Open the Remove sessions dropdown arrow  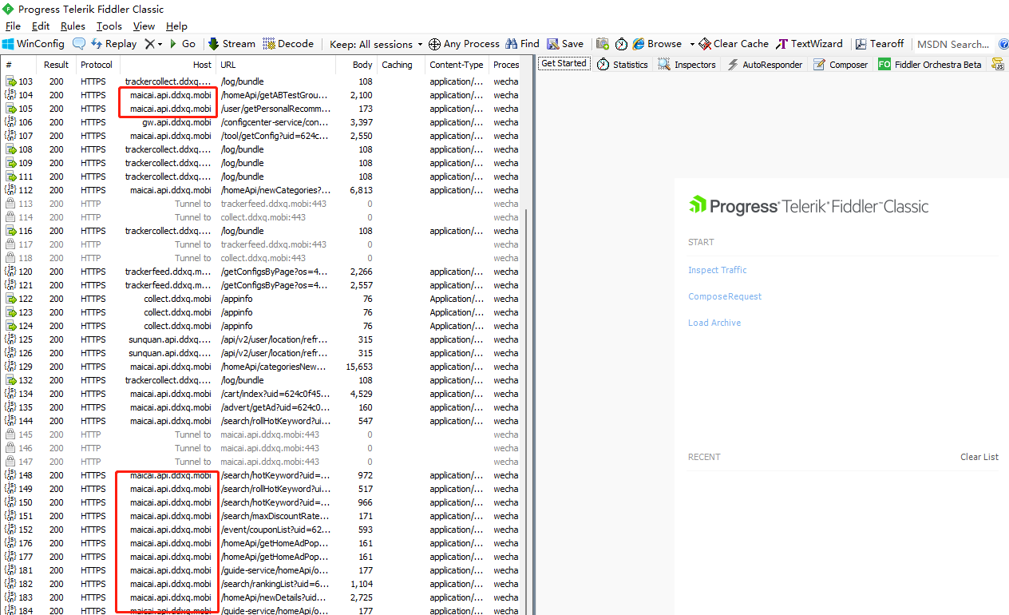tap(160, 44)
